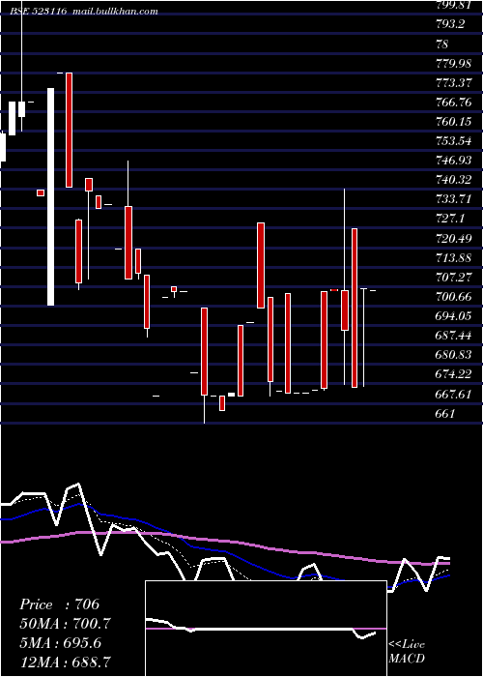Select the 694.05 price axis label

click(453, 316)
